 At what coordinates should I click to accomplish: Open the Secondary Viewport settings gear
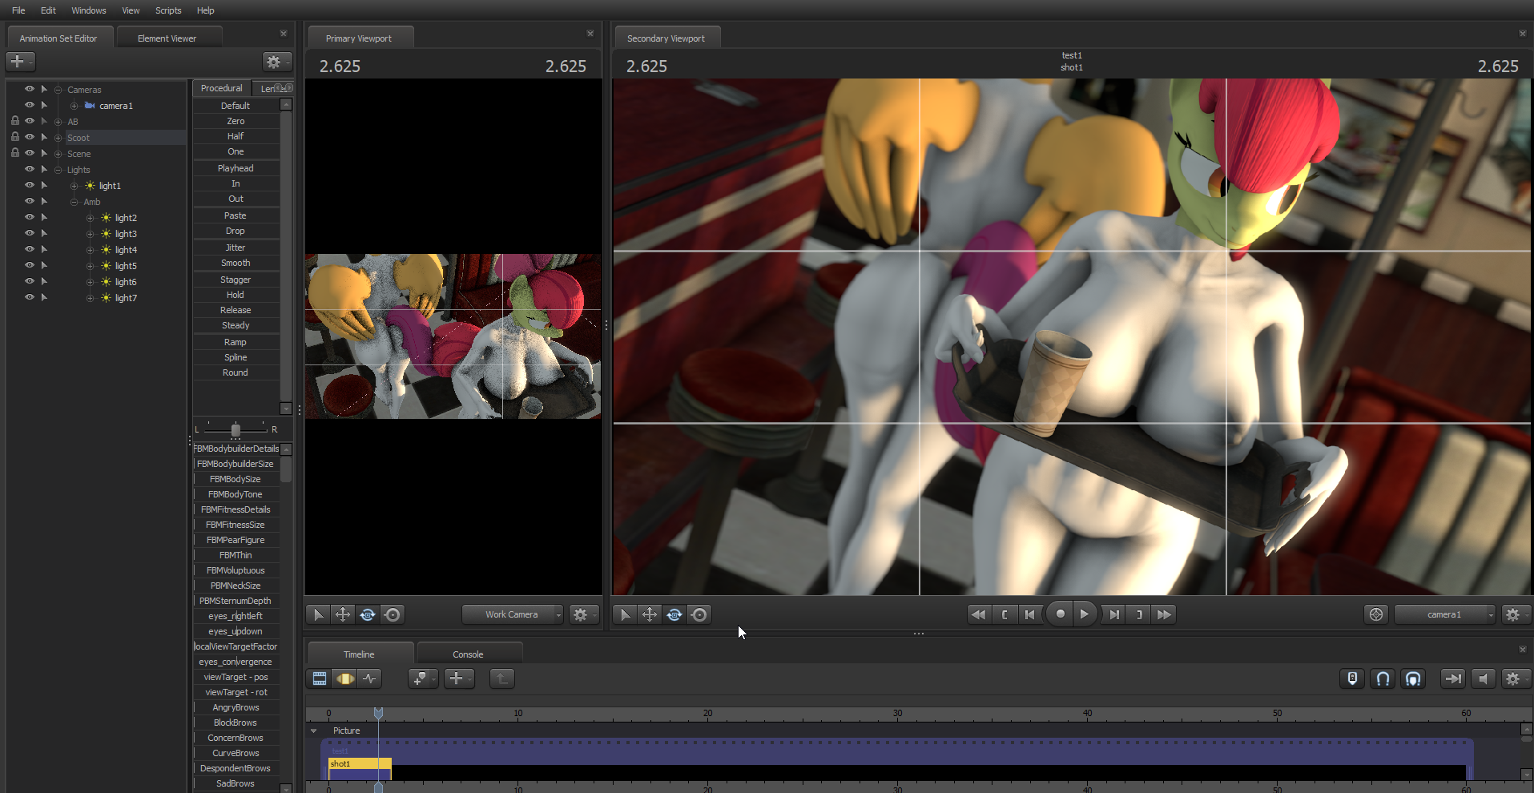click(x=1513, y=614)
